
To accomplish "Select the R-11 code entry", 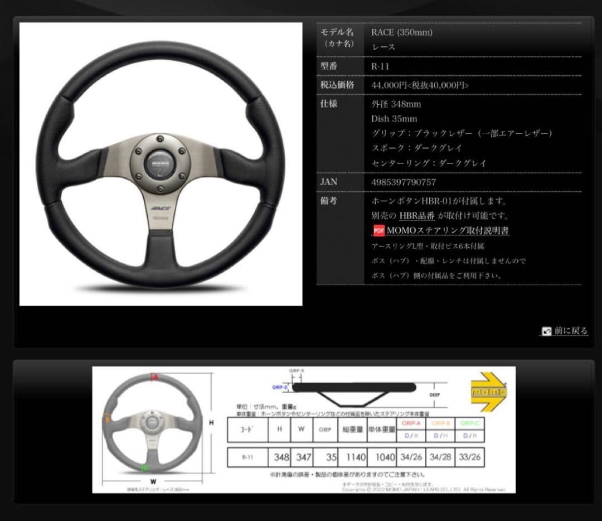I will 247,457.
